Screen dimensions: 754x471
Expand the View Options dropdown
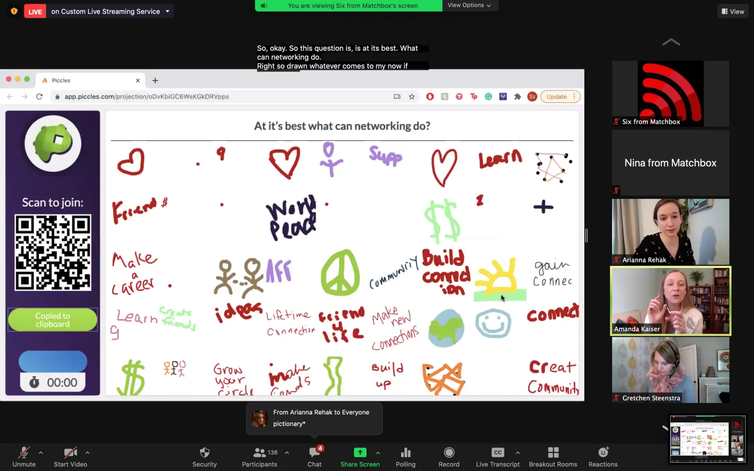point(469,5)
